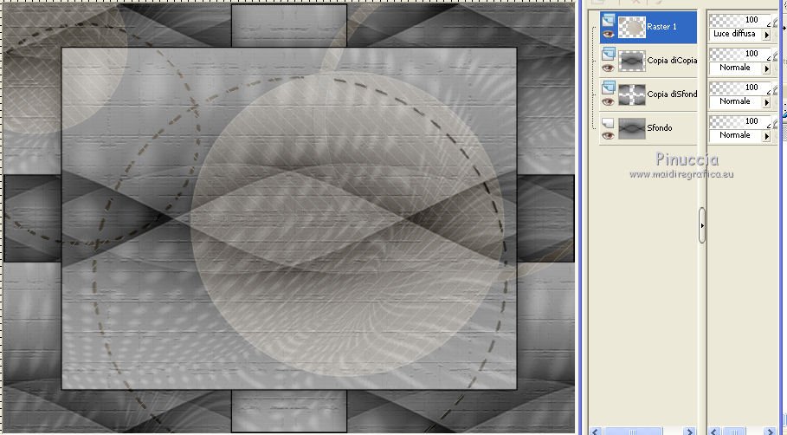The image size is (787, 435).
Task: Select the Copia diSfond layer thumbnail
Action: point(631,94)
